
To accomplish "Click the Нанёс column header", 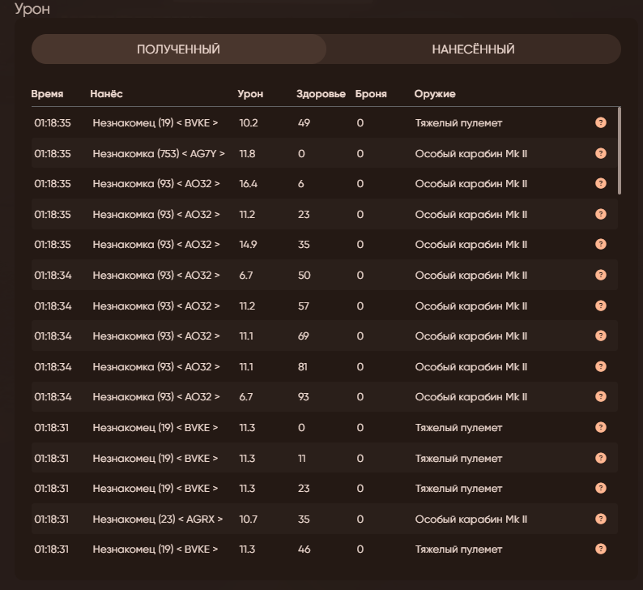I will (106, 94).
